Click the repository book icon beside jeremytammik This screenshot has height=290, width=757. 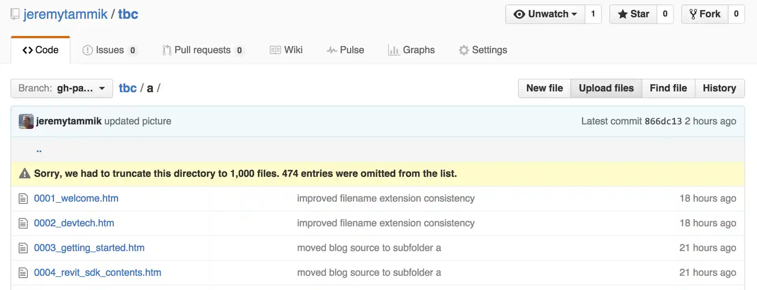click(x=15, y=14)
